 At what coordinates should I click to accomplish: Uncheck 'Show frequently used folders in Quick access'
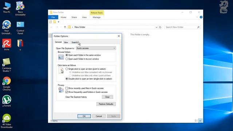(87, 92)
